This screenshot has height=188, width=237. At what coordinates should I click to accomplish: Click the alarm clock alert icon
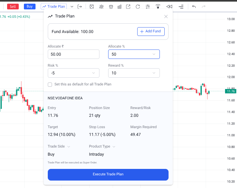(92, 6)
